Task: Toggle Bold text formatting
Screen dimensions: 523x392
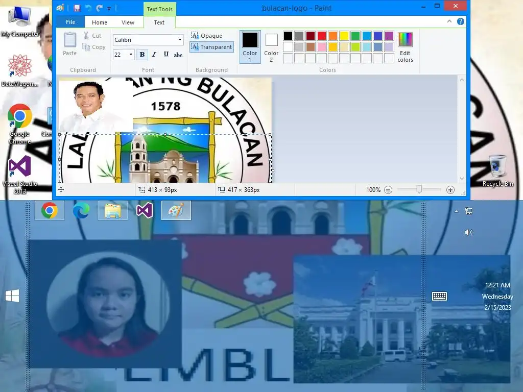Action: 142,54
